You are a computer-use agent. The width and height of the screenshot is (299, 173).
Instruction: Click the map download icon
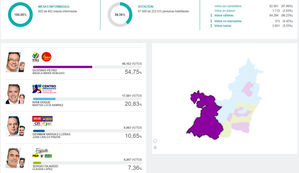coord(155,147)
